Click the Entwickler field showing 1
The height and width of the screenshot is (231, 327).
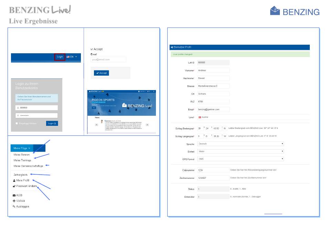(213, 197)
